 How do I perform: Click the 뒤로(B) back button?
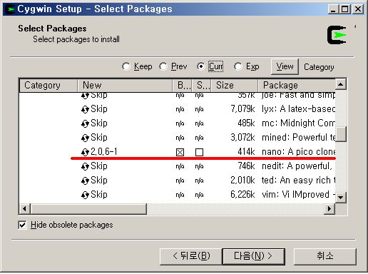click(191, 256)
